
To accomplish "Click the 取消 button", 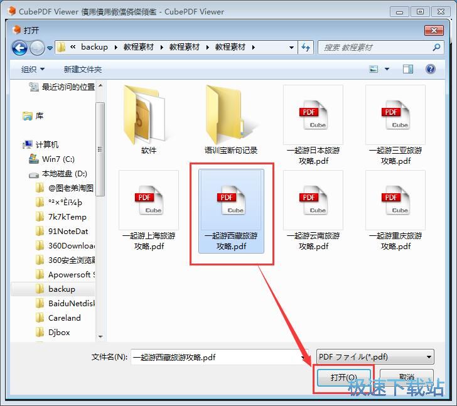I will click(x=406, y=378).
